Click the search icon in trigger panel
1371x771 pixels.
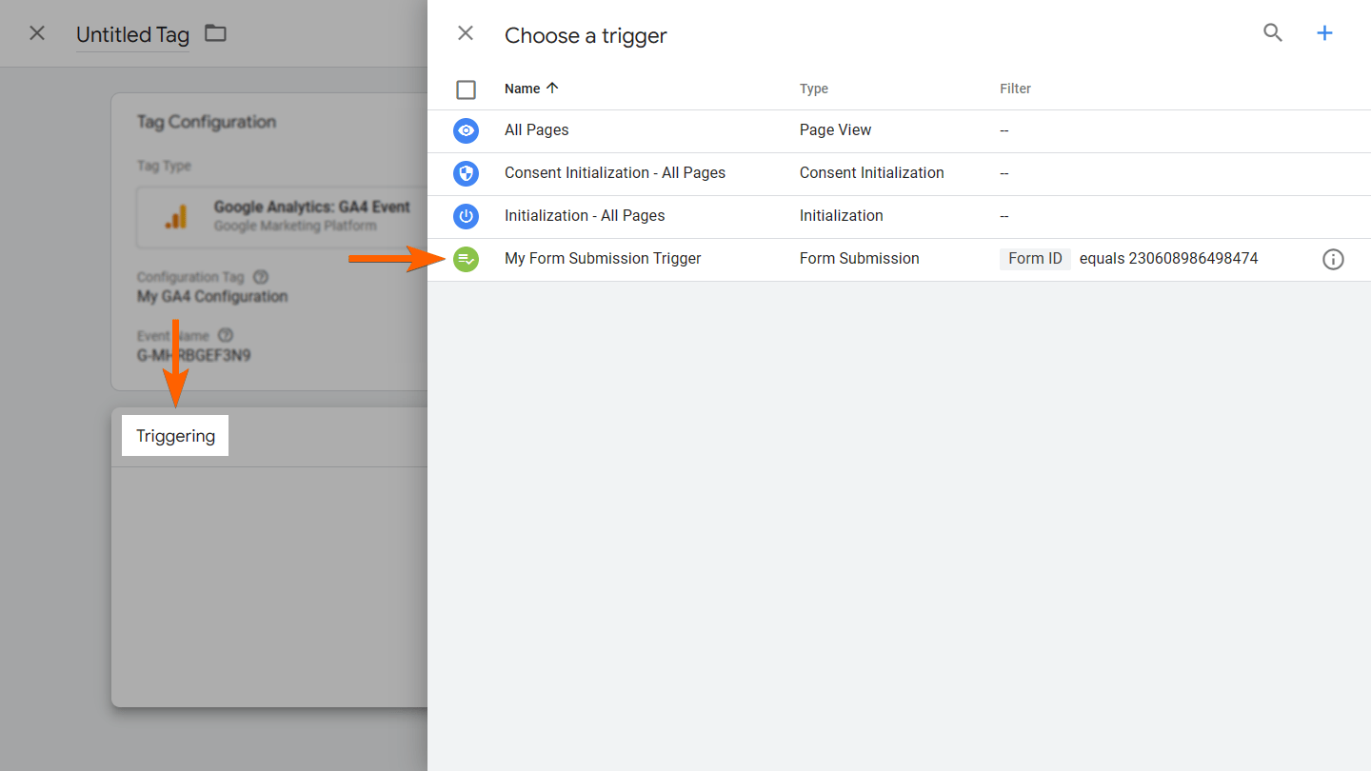1273,33
